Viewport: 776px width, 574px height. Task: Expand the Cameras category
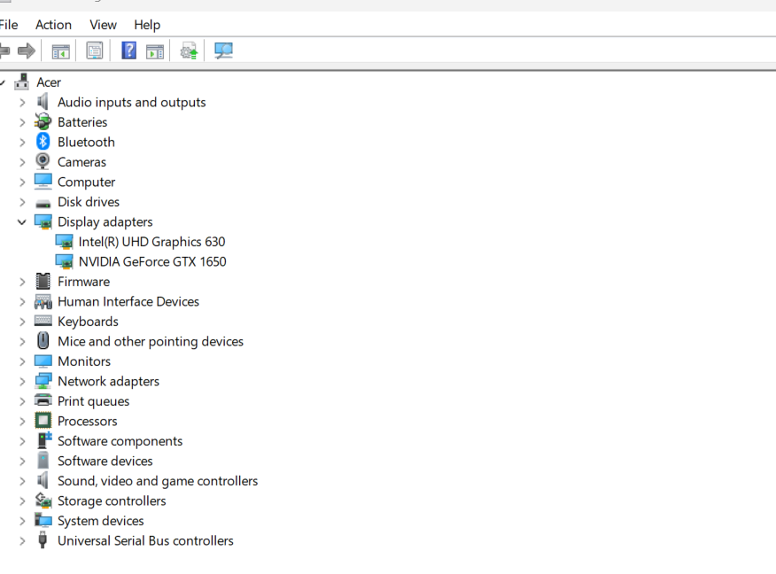click(x=22, y=162)
